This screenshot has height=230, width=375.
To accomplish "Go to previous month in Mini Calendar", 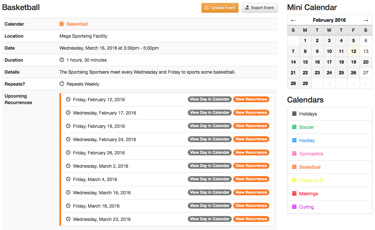I will (293, 20).
